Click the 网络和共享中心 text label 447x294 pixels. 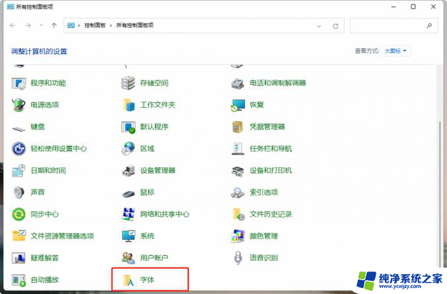coord(165,214)
